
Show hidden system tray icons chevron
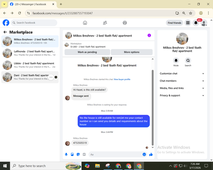coord(170,166)
